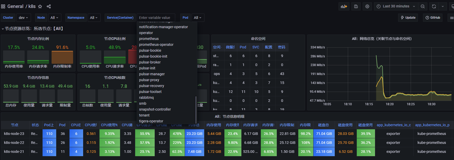Image resolution: width=454 pixels, height=160 pixels.
Task: Expand the Cluster dev dropdown
Action: pyautogui.click(x=24, y=18)
